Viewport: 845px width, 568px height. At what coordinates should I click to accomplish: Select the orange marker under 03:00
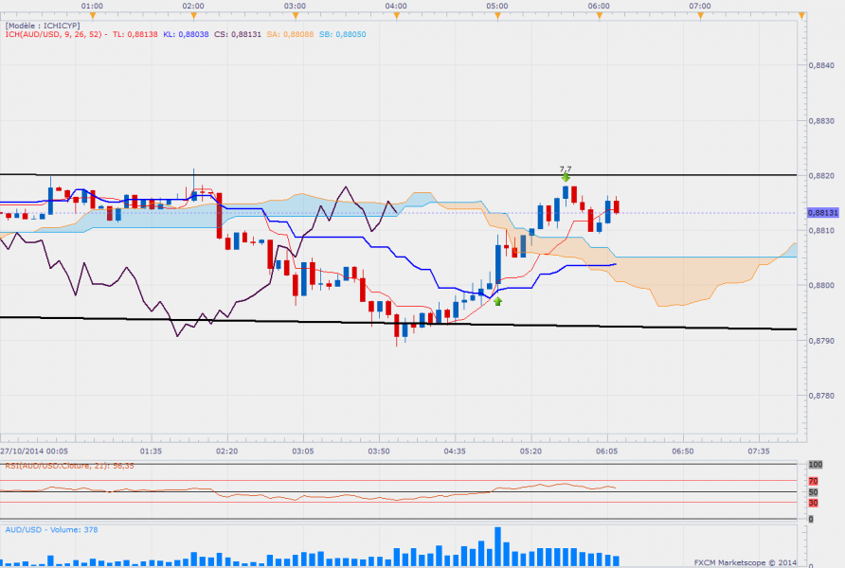295,16
